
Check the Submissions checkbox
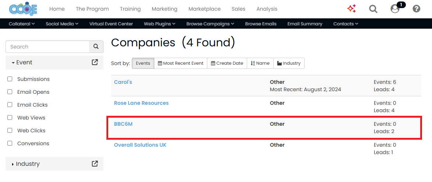tap(10, 79)
